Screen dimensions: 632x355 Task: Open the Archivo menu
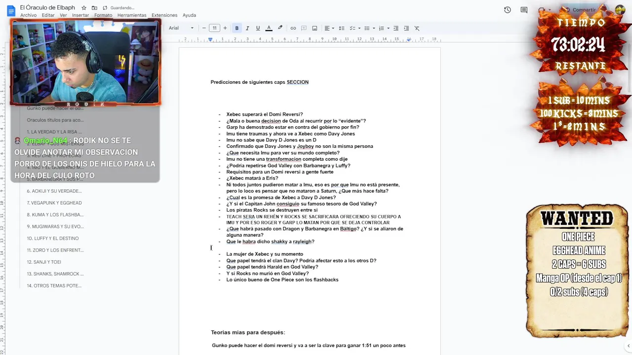[x=28, y=15]
